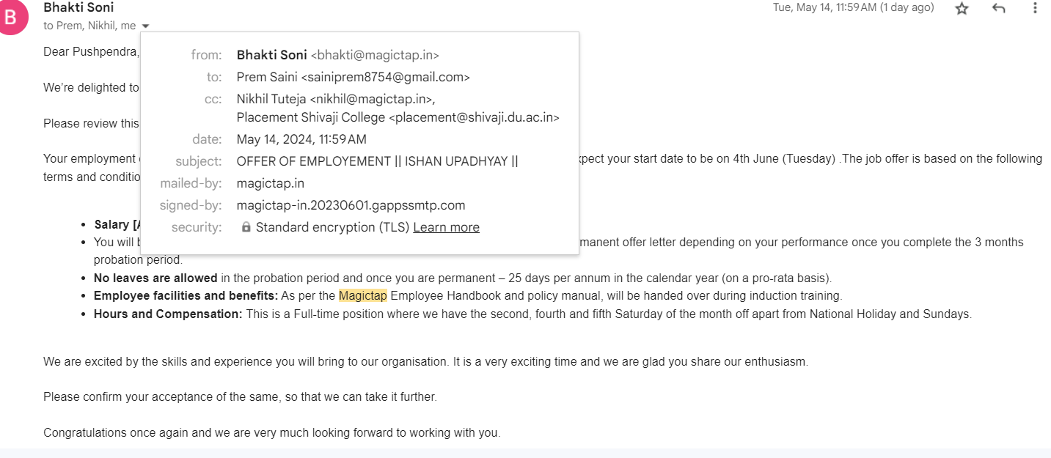Image resolution: width=1051 pixels, height=458 pixels.
Task: Click the lock icon next to Standard encryption
Action: coord(246,227)
